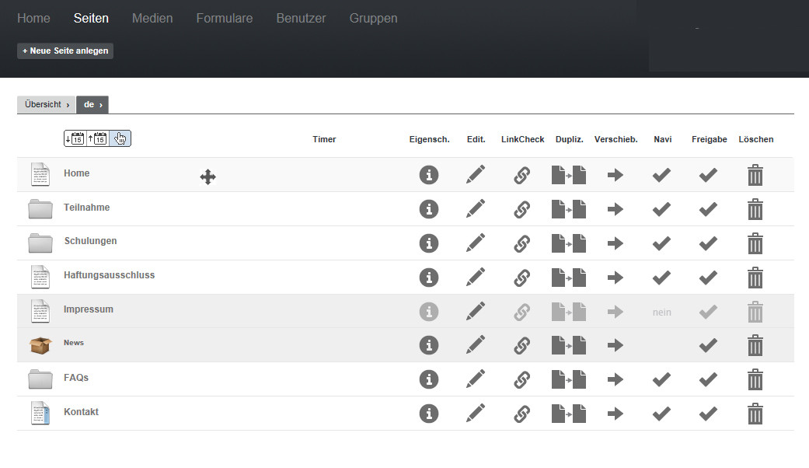Click the News package box thumbnail
809x468 pixels.
coord(40,345)
